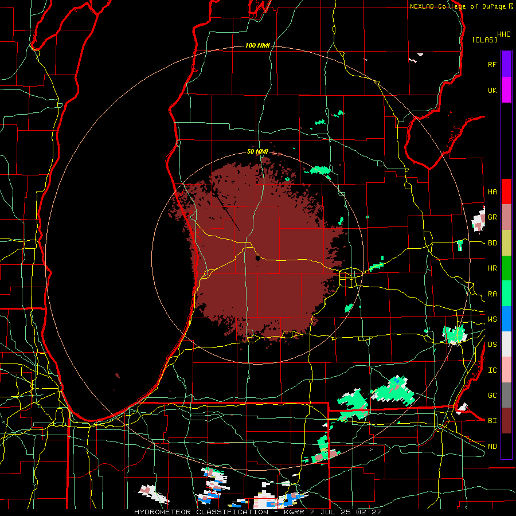Click the purple RF legend color swatch

506,64
